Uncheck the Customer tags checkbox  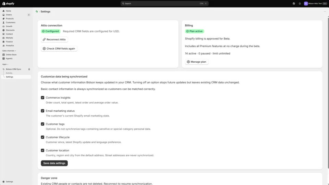pos(42,124)
